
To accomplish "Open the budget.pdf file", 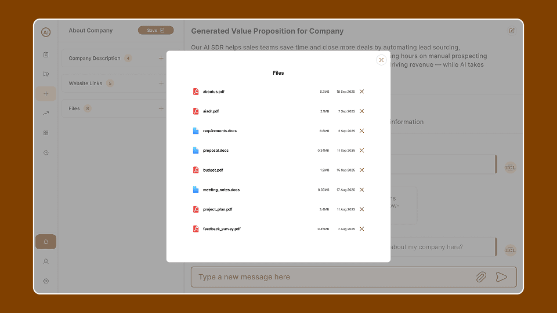I will click(x=212, y=170).
